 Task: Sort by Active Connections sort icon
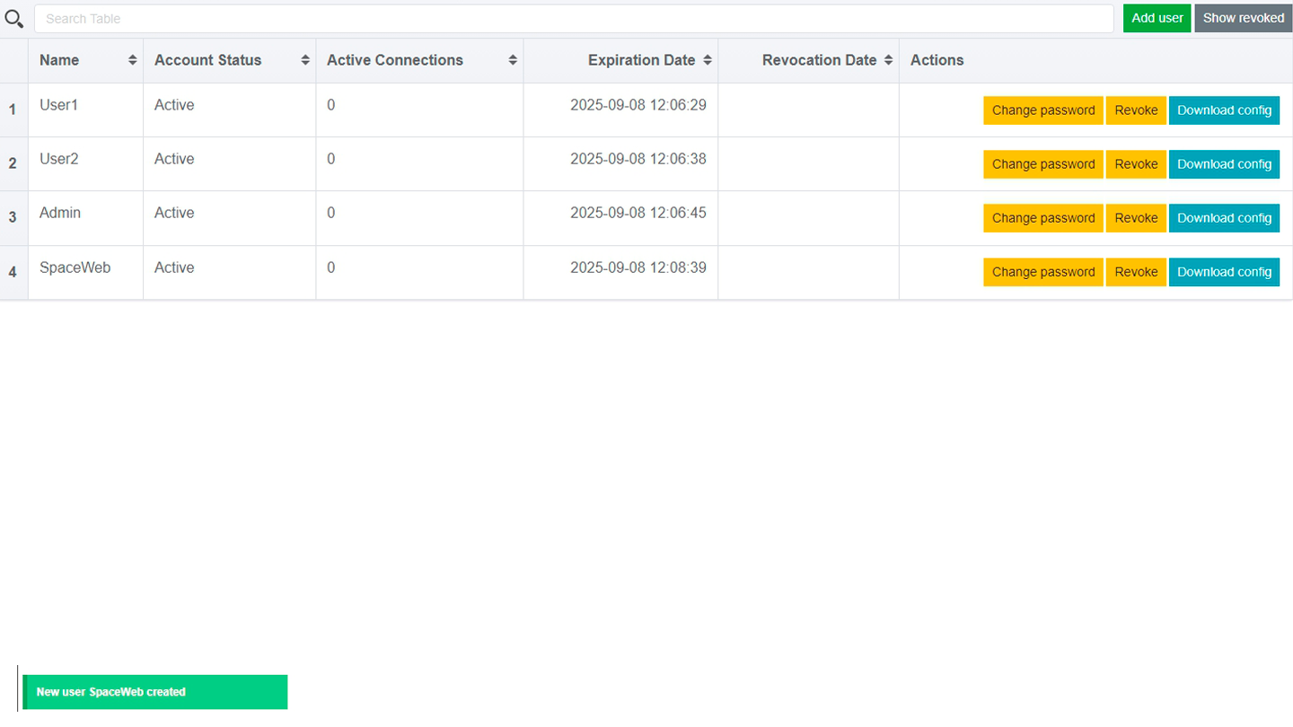click(513, 60)
